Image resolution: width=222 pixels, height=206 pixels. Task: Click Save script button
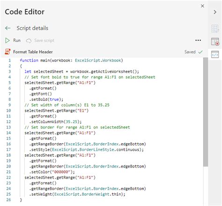point(40,40)
